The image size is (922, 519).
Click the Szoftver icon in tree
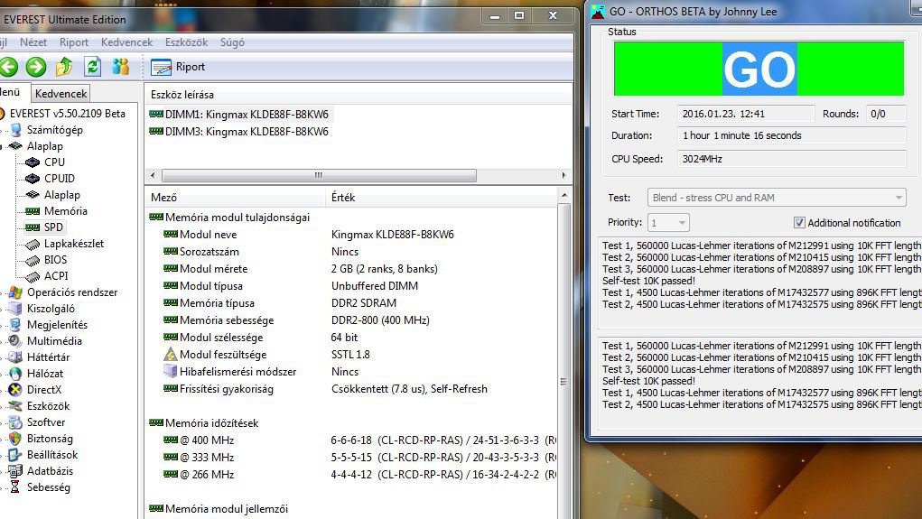16,422
